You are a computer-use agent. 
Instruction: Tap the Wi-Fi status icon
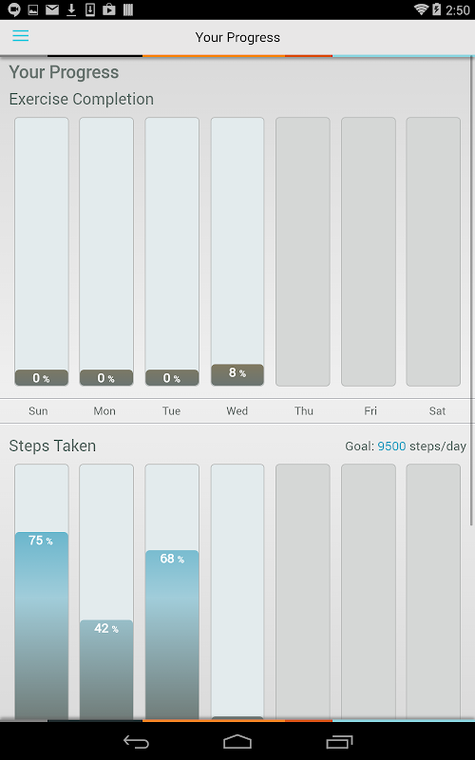click(x=421, y=9)
